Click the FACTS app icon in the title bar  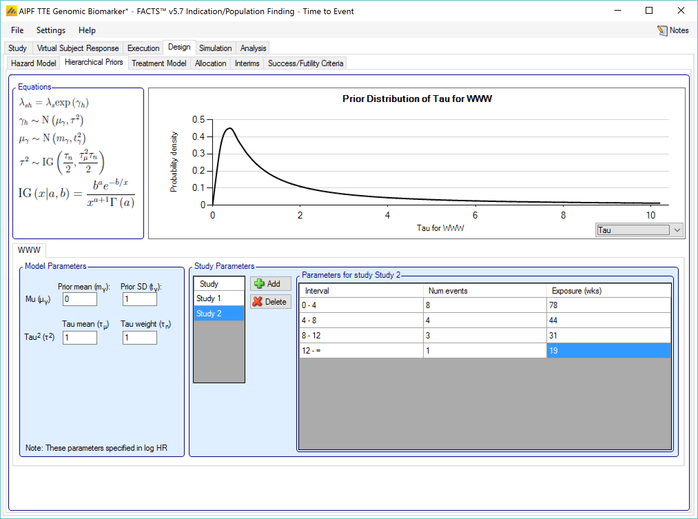11,11
